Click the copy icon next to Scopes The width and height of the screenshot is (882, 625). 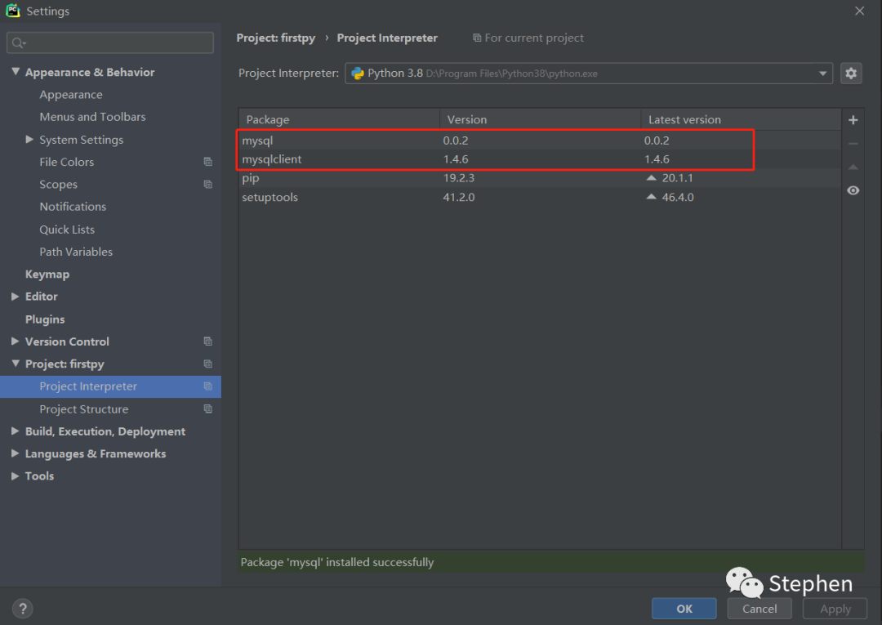207,185
